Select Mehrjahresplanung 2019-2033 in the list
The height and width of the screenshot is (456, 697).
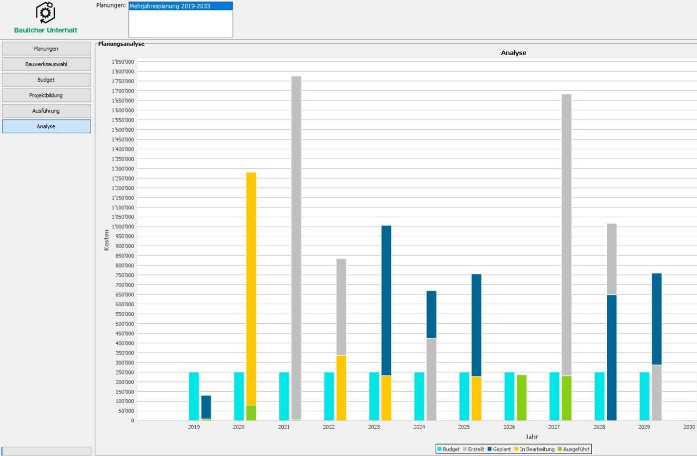pos(180,6)
